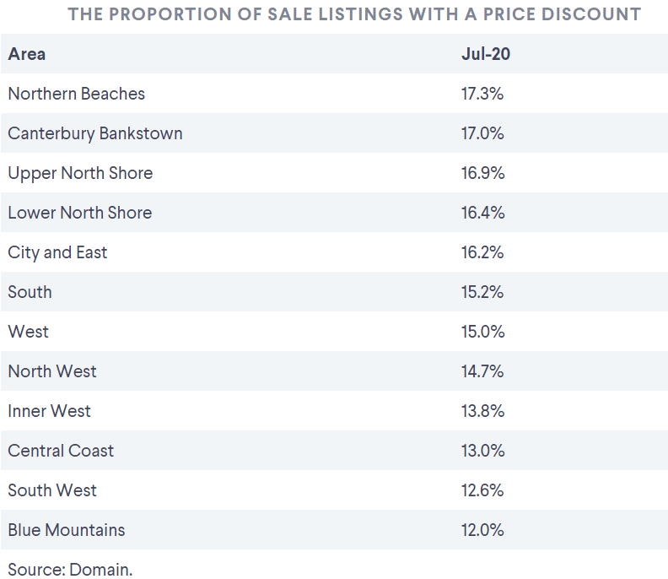
Task: Click the City and East label
Action: (57, 252)
